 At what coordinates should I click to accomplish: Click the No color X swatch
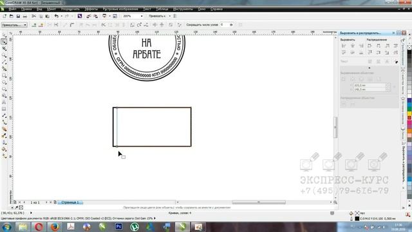coord(409,47)
